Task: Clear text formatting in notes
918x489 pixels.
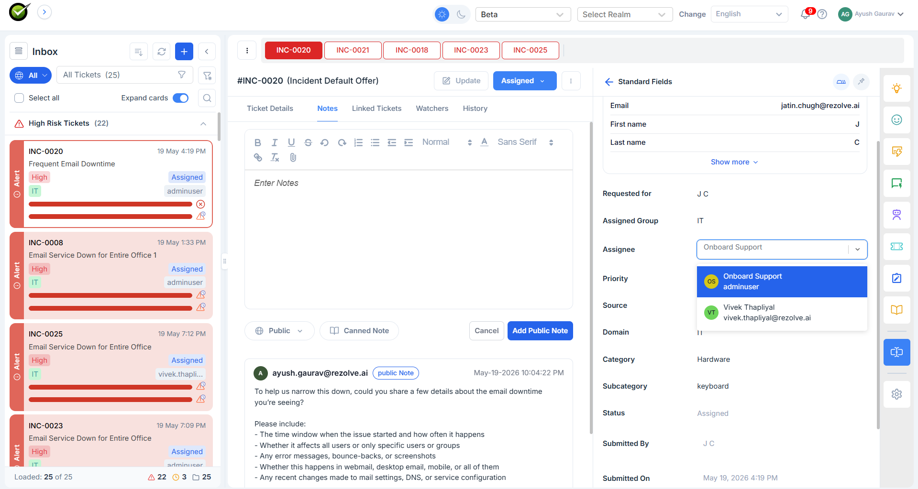Action: (x=275, y=157)
